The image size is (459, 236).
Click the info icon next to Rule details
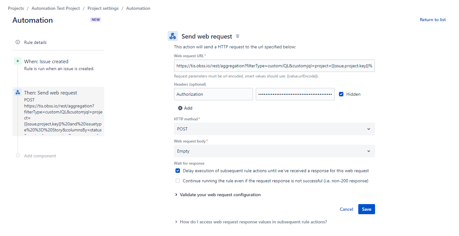pyautogui.click(x=18, y=42)
